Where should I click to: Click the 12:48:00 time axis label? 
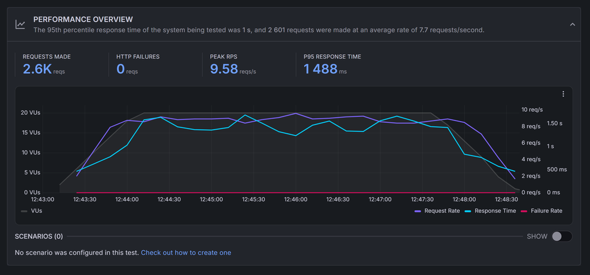click(x=464, y=199)
